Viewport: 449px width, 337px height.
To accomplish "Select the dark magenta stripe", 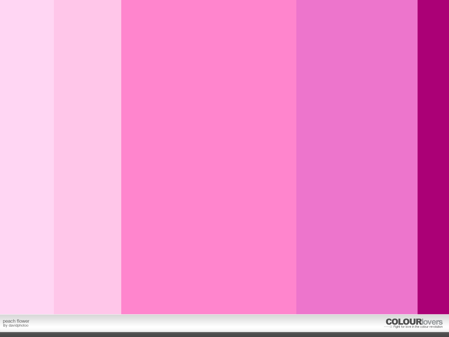I will [433, 157].
